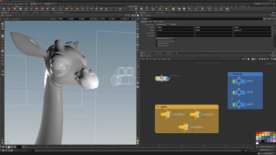Toggle display flag on geometry node
Image resolution: width=276 pixels, height=155 pixels.
pos(167,78)
